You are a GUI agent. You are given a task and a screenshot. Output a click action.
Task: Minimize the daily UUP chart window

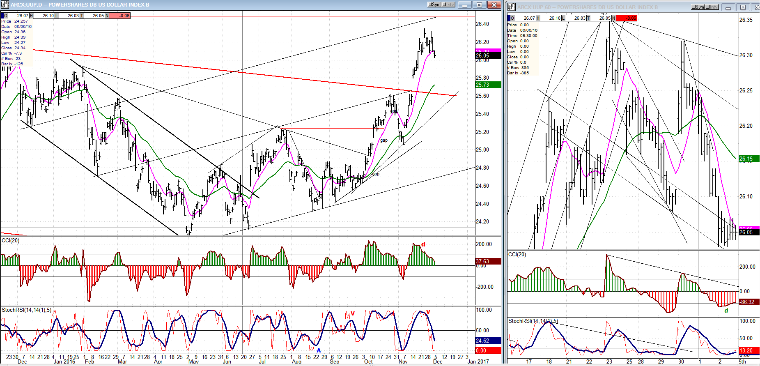coord(465,5)
